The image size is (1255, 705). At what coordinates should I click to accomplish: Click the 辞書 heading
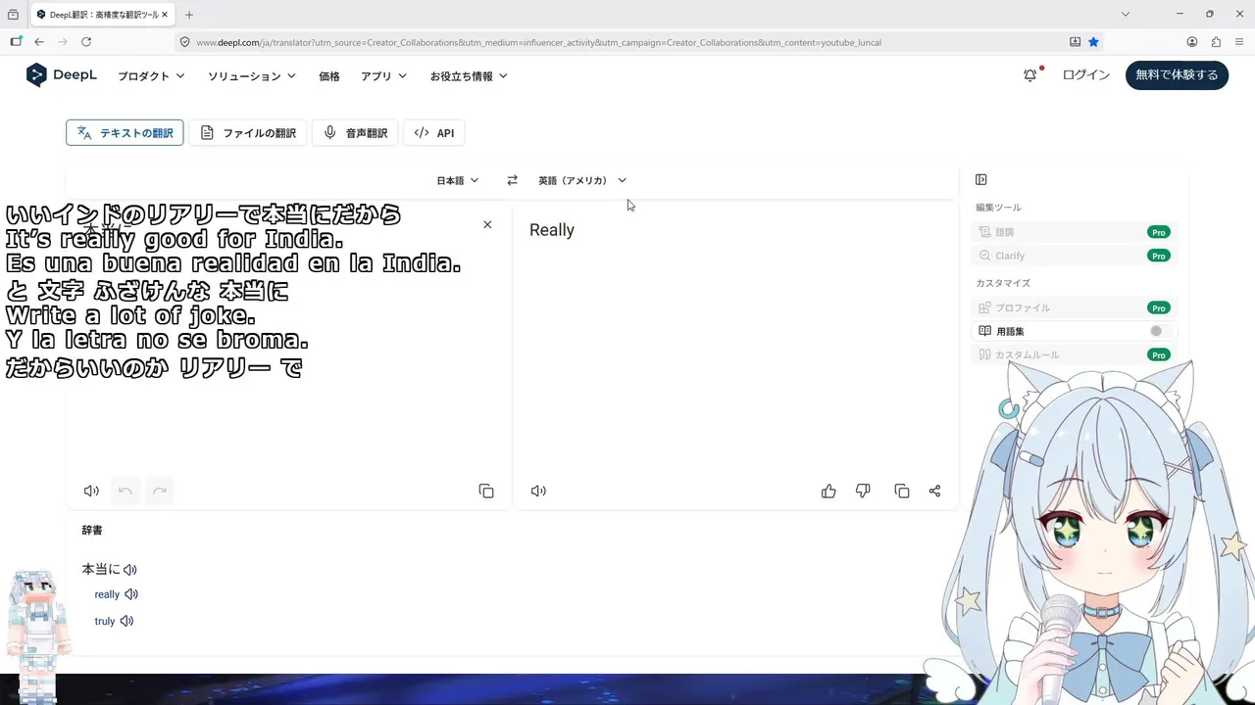coord(92,531)
